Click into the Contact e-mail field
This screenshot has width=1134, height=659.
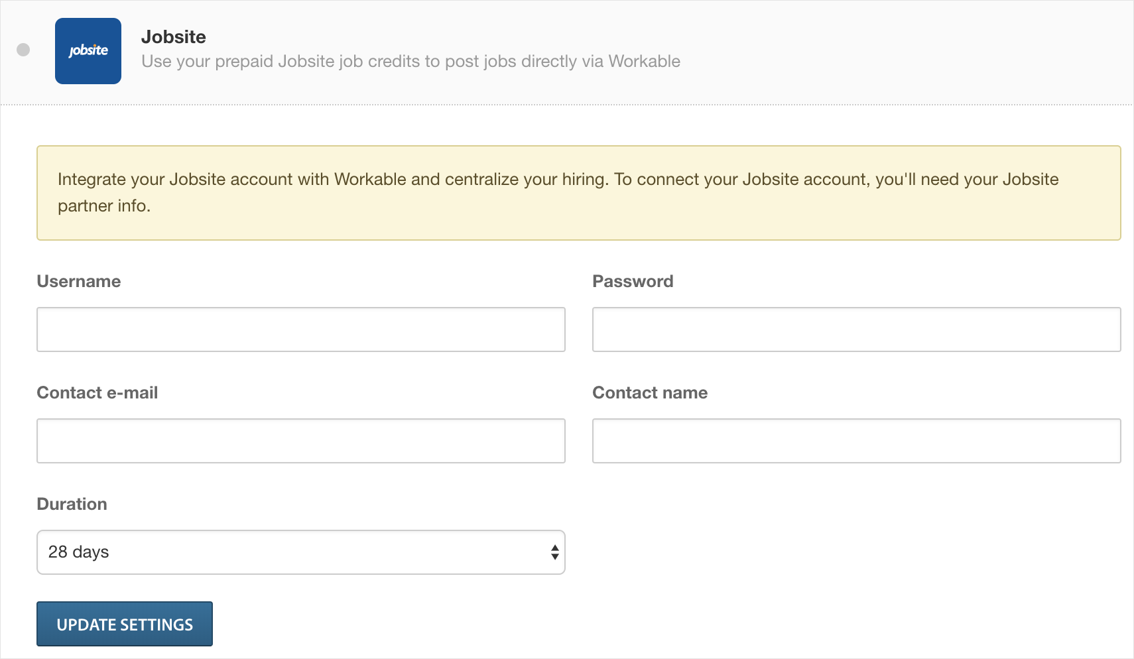[301, 441]
